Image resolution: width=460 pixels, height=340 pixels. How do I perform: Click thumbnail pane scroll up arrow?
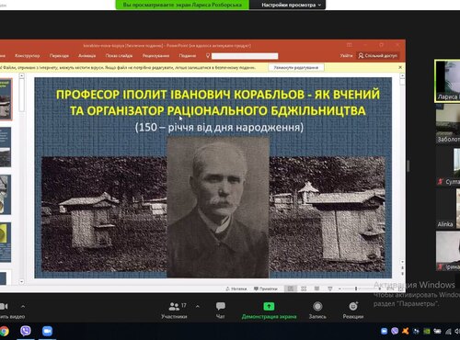point(22,75)
